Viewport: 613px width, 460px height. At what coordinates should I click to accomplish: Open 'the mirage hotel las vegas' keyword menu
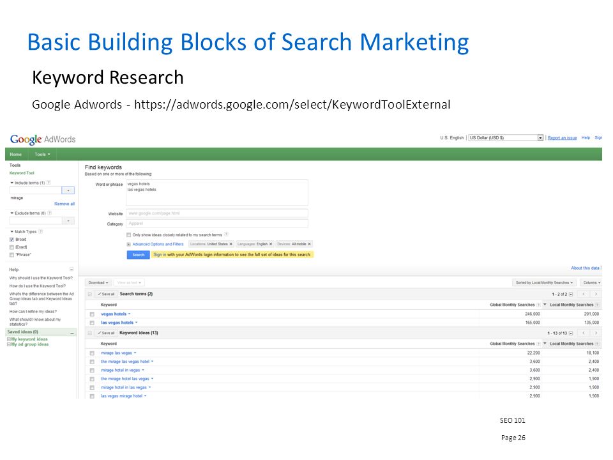pyautogui.click(x=152, y=379)
